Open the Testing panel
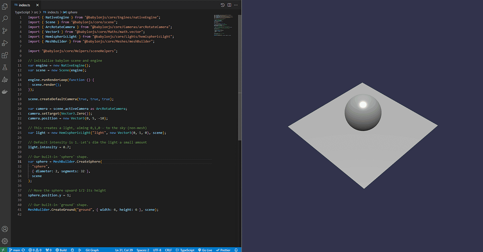 click(x=5, y=67)
